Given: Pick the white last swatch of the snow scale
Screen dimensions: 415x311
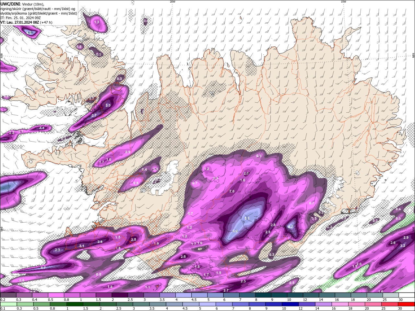Looking at the screenshot, I should click(x=407, y=295).
